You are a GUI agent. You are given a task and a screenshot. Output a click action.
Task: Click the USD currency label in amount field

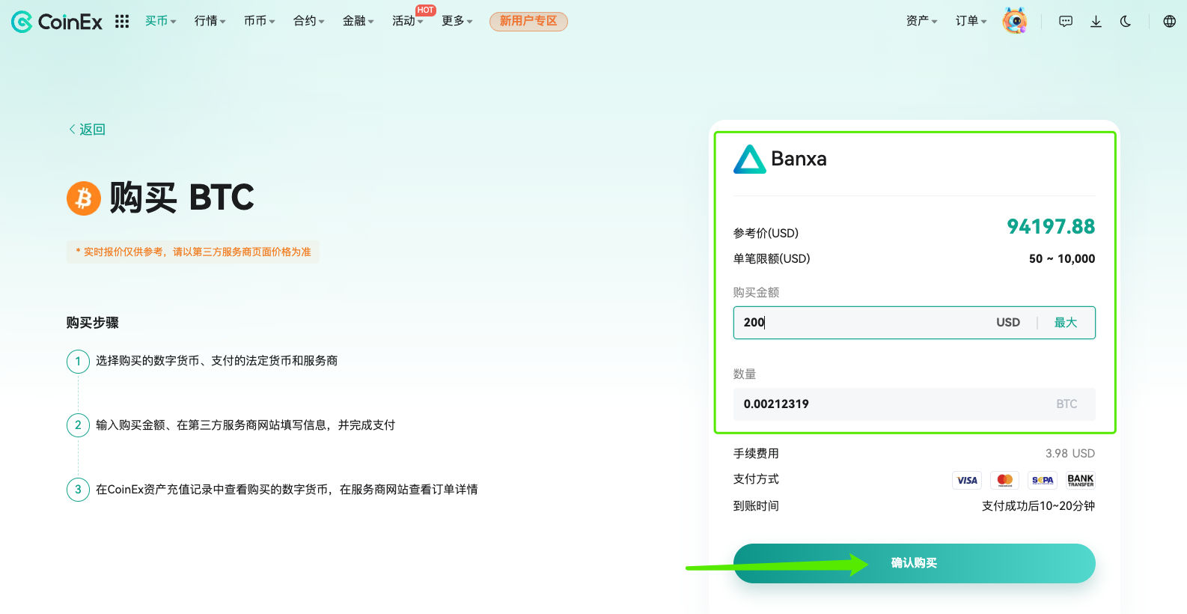point(1007,323)
